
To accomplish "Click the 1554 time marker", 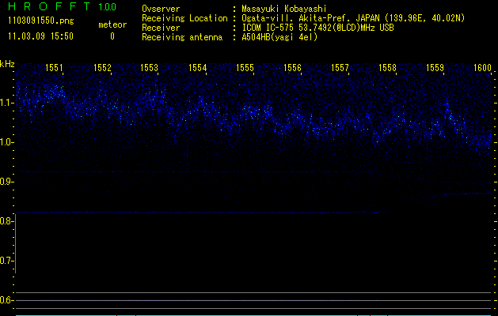I will (x=198, y=68).
